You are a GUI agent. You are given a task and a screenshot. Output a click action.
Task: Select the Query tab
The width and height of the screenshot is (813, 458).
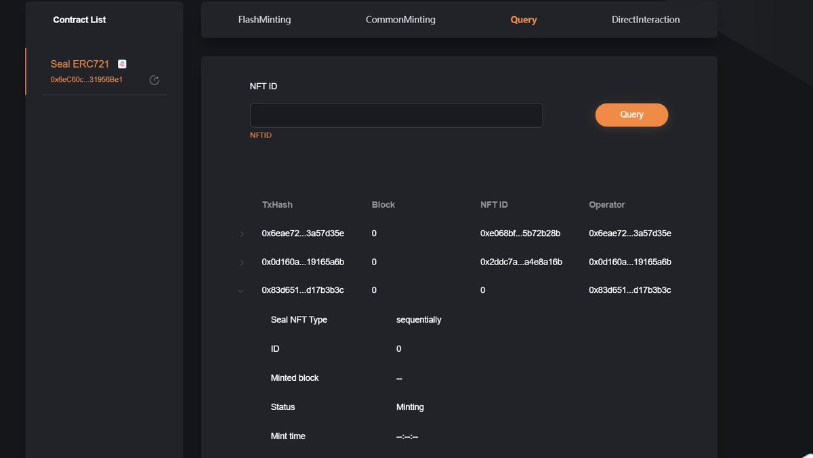(524, 20)
